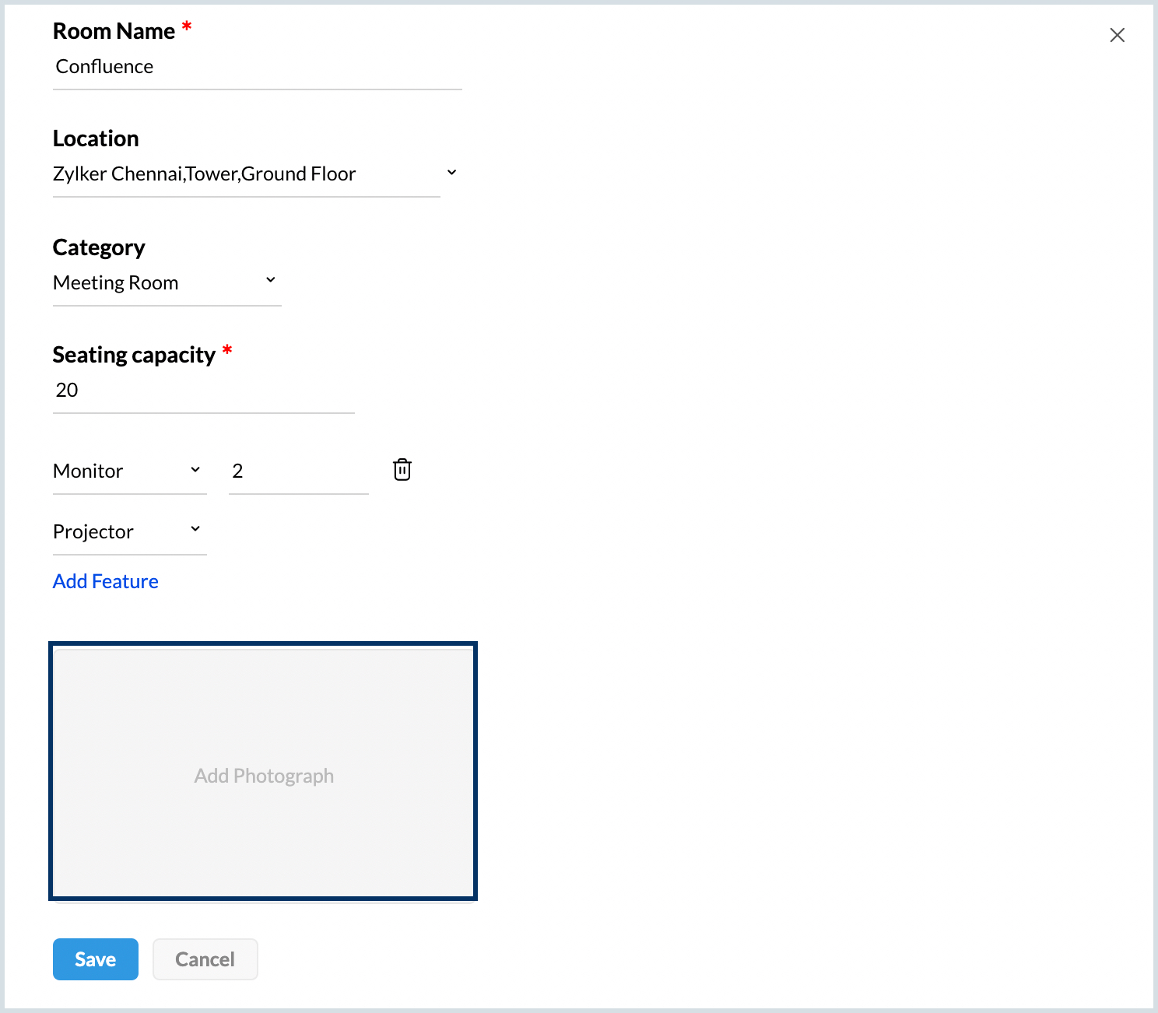Expand the Category dropdown showing Meeting Room

(167, 282)
